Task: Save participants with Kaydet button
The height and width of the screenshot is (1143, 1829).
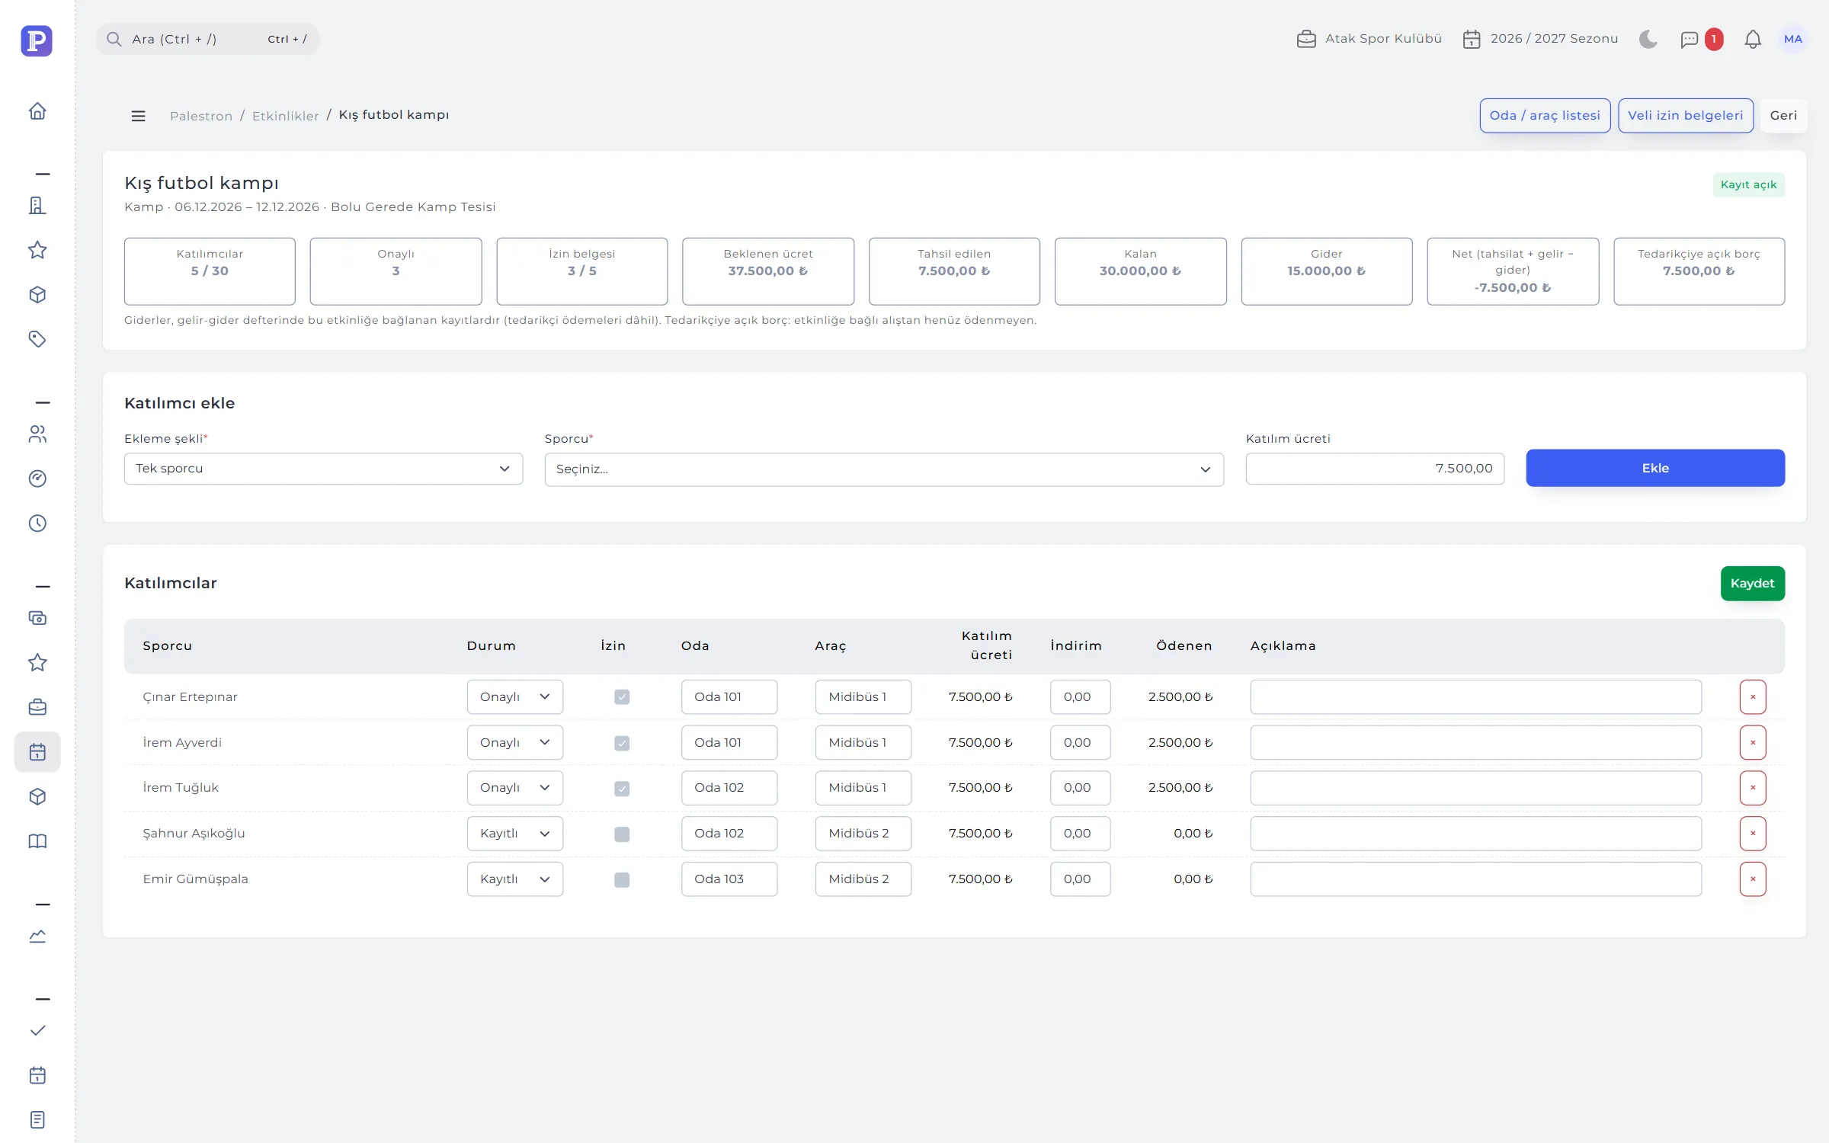Action: point(1752,584)
